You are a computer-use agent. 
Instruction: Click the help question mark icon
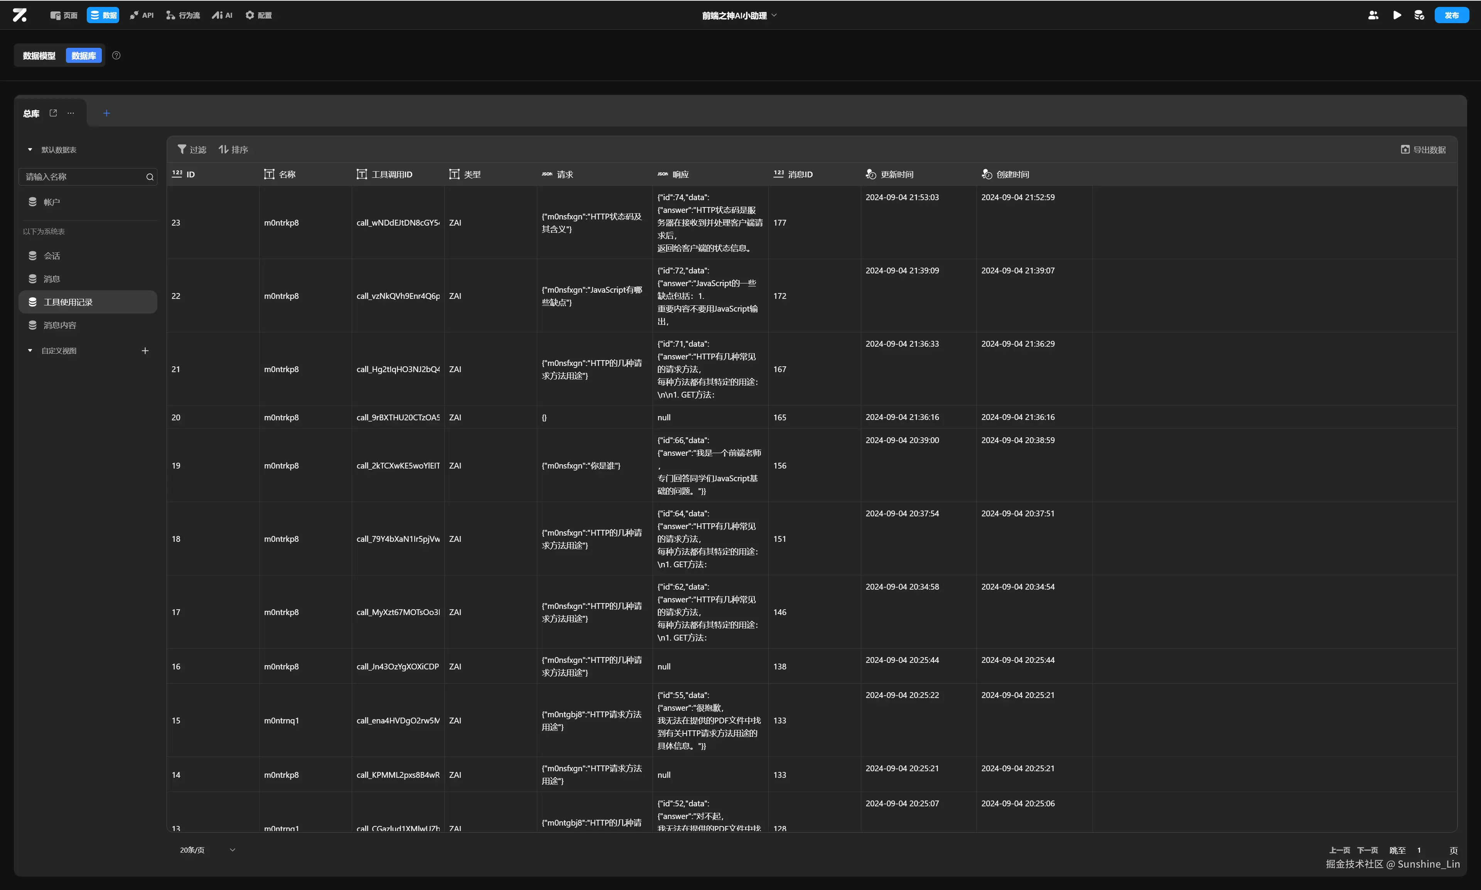(116, 55)
